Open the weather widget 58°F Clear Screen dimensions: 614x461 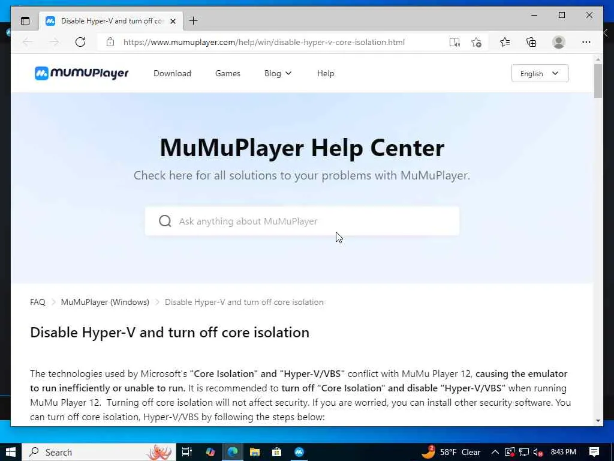click(x=451, y=452)
